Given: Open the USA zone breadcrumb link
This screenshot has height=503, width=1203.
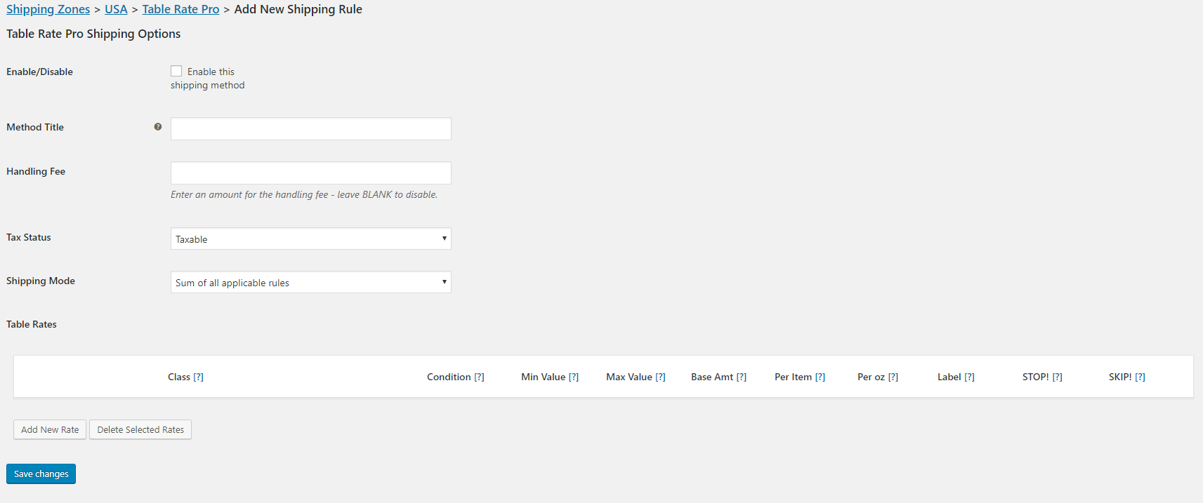Looking at the screenshot, I should (116, 9).
